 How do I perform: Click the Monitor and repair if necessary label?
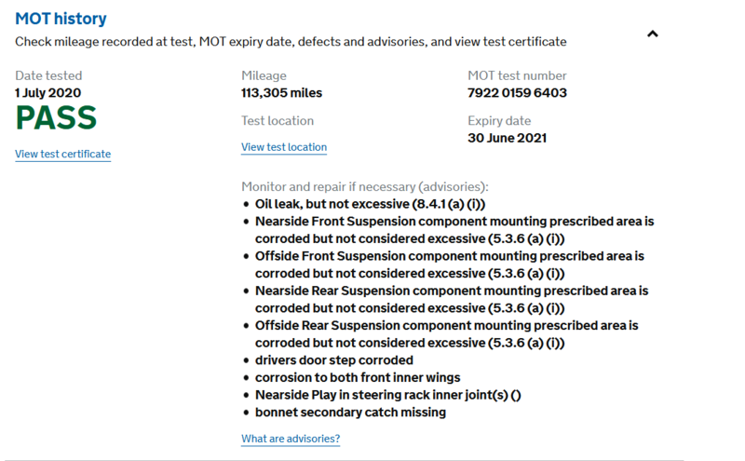click(364, 186)
